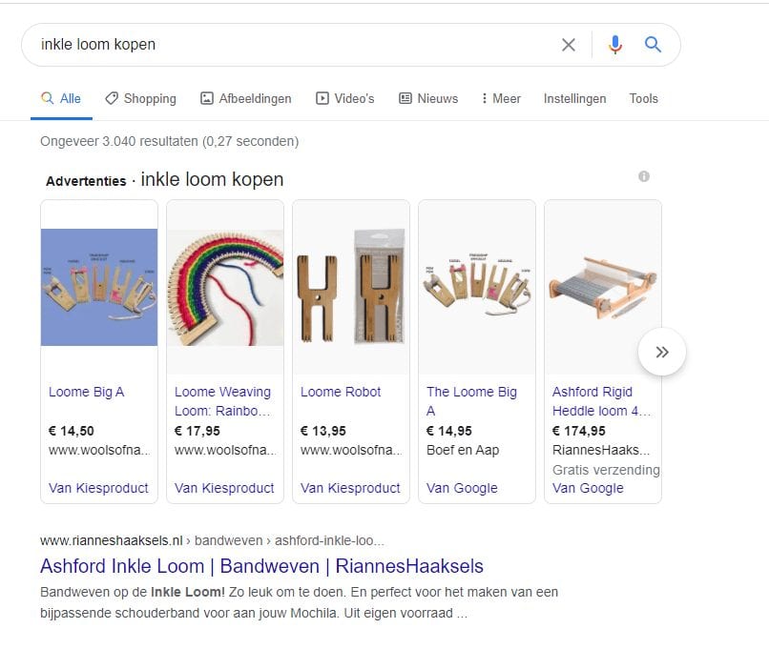This screenshot has height=649, width=769.
Task: Open the rainbow weaving loom image
Action: 225,287
